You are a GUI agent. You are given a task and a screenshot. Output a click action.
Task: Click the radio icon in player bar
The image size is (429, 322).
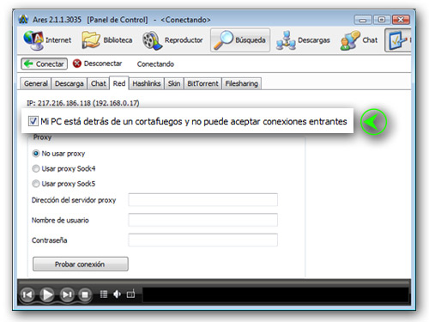pos(130,294)
